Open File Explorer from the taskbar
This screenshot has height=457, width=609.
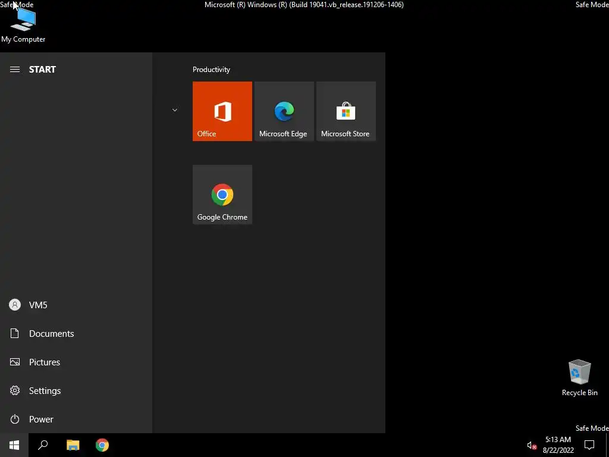(73, 445)
